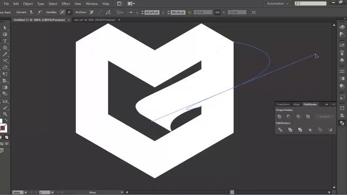Select the Ellipse shape tool

(x=5, y=48)
